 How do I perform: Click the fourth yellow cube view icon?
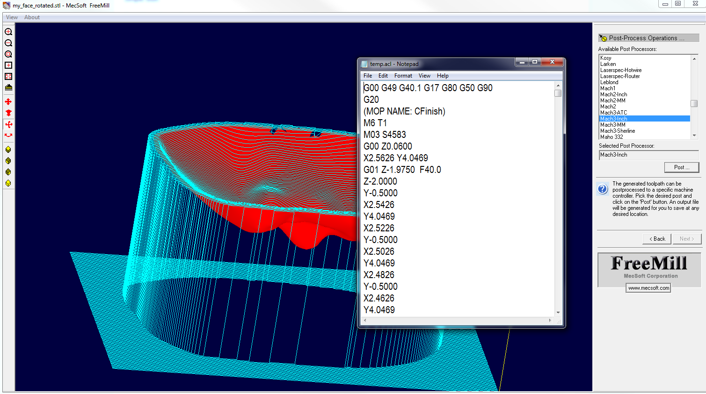pos(8,183)
